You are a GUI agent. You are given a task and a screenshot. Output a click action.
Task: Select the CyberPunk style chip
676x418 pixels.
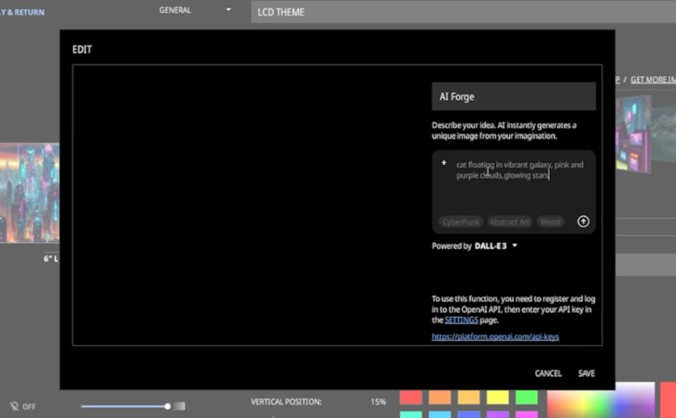pyautogui.click(x=461, y=222)
